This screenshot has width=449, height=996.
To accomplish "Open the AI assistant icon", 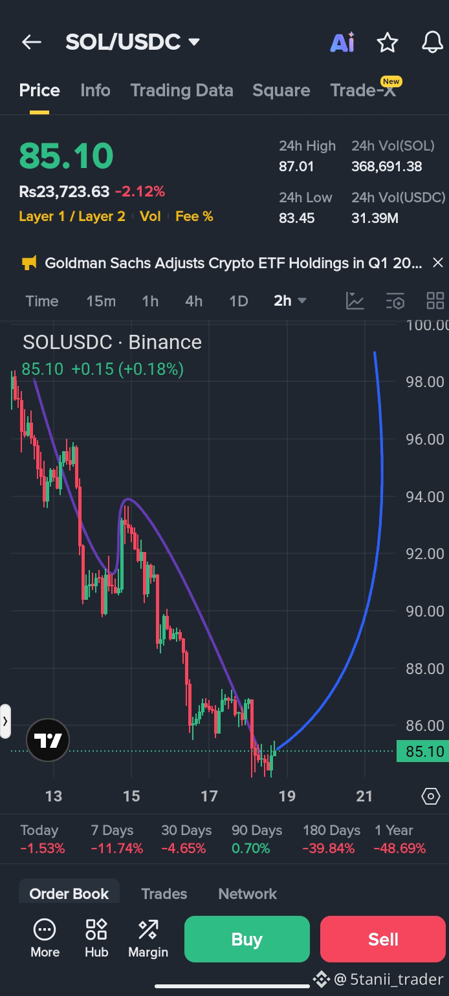I will [x=342, y=43].
